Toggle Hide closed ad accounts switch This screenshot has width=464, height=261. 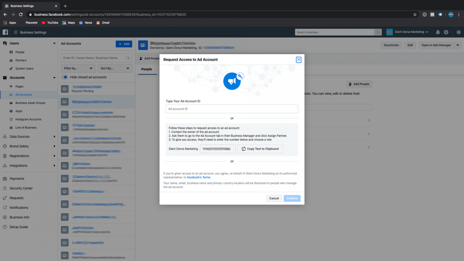pyautogui.click(x=65, y=77)
